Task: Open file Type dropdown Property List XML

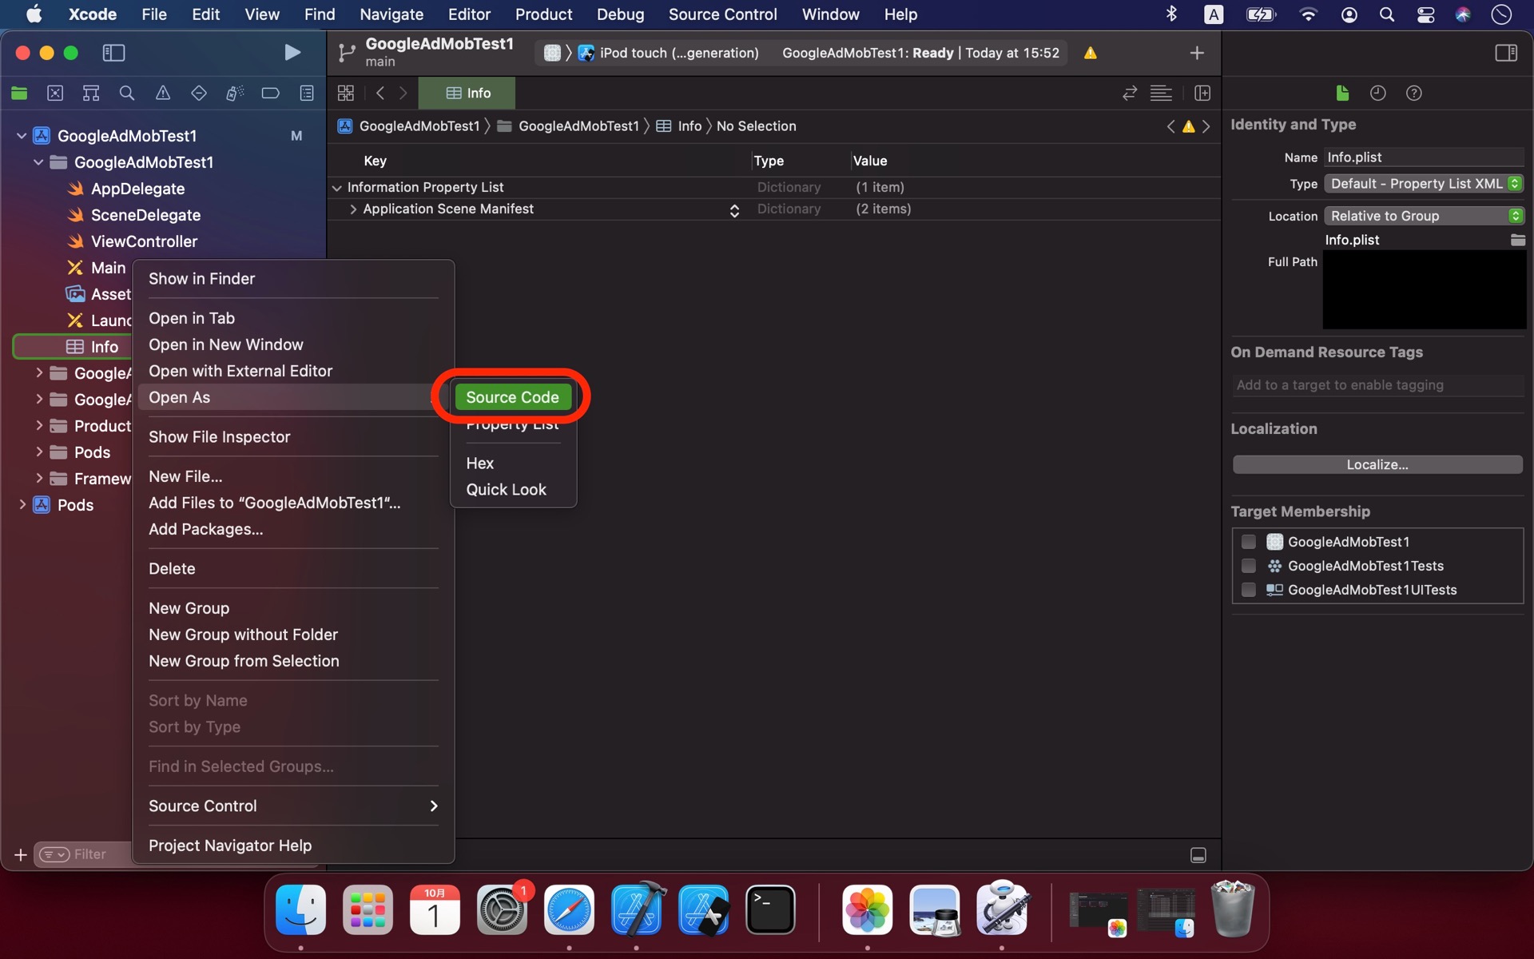Action: point(1424,184)
